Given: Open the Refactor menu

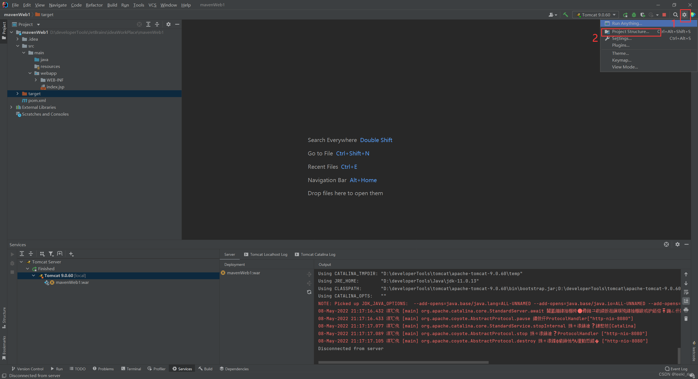Looking at the screenshot, I should pos(94,5).
